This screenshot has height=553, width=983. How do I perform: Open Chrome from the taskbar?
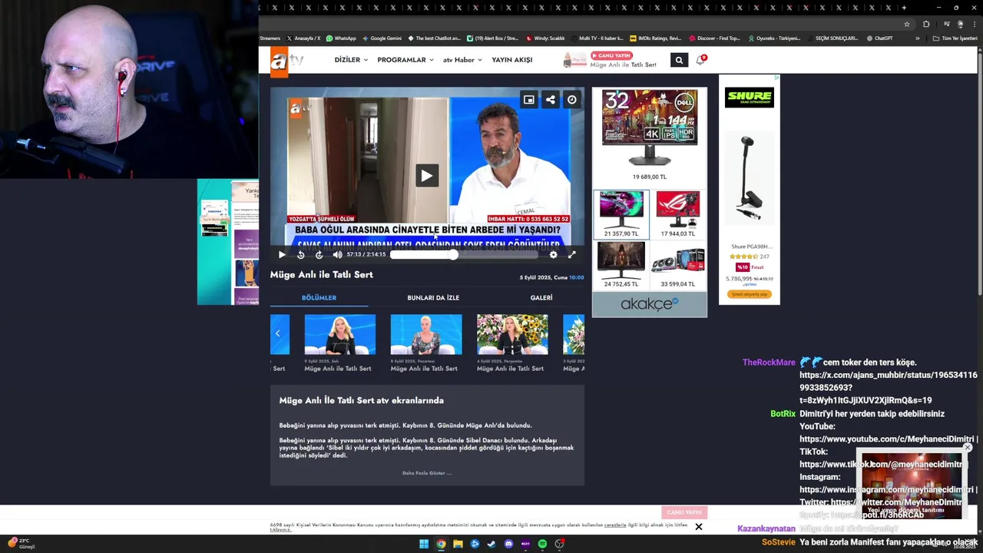tap(441, 544)
